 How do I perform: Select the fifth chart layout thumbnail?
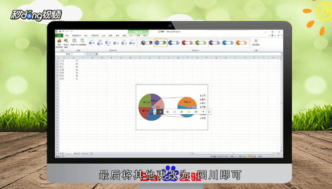point(124,43)
